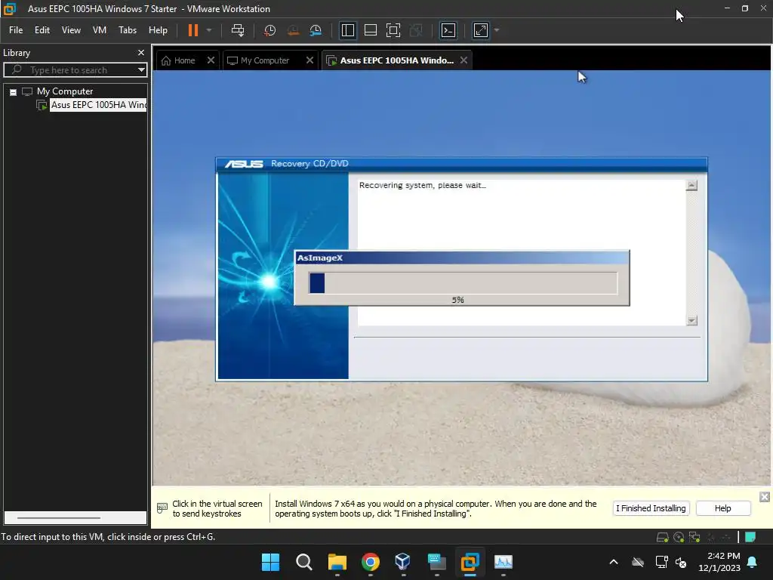
Task: Click the muted volume tray icon
Action: (x=682, y=563)
